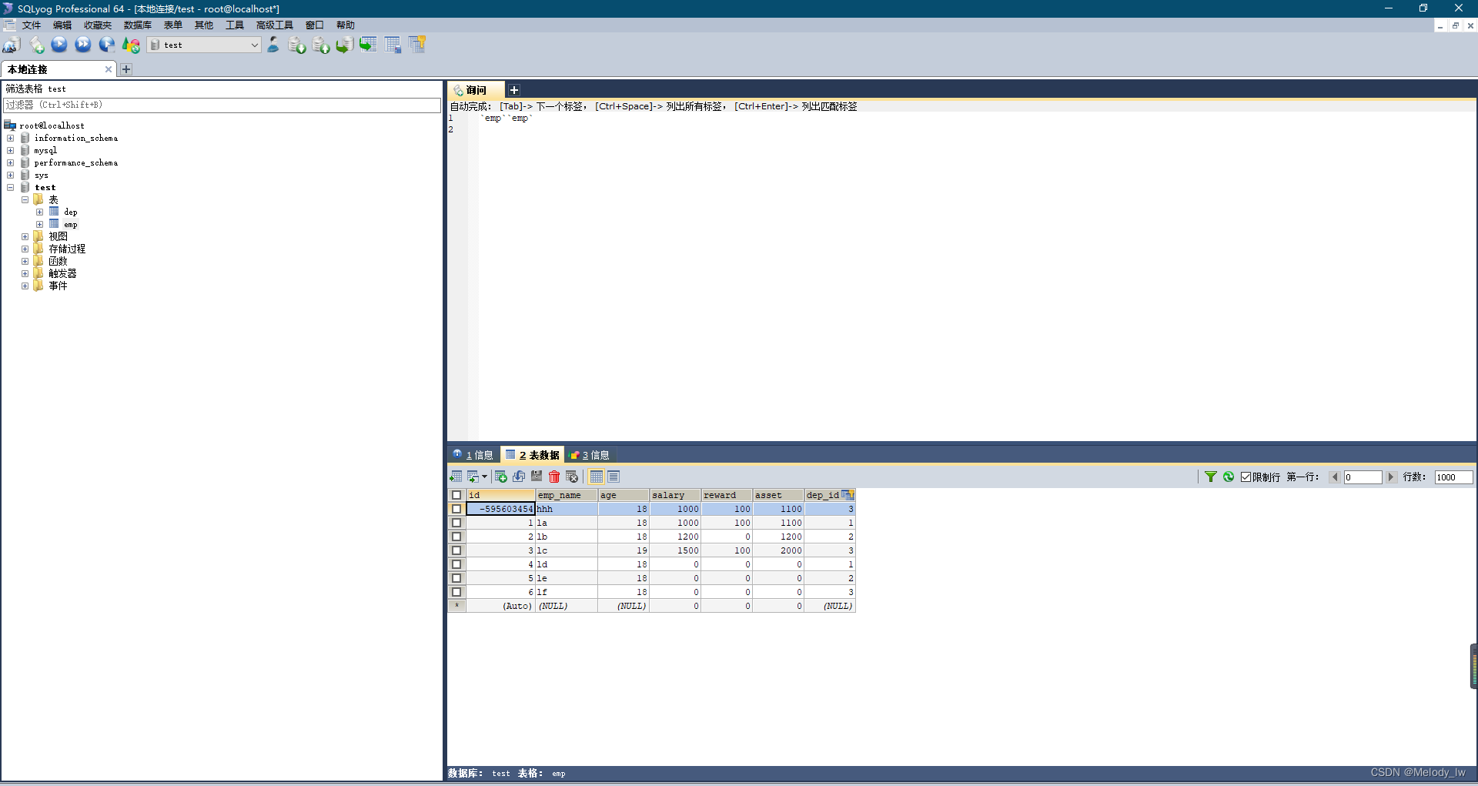Open the user manager icon
1478x786 pixels.
coord(273,45)
